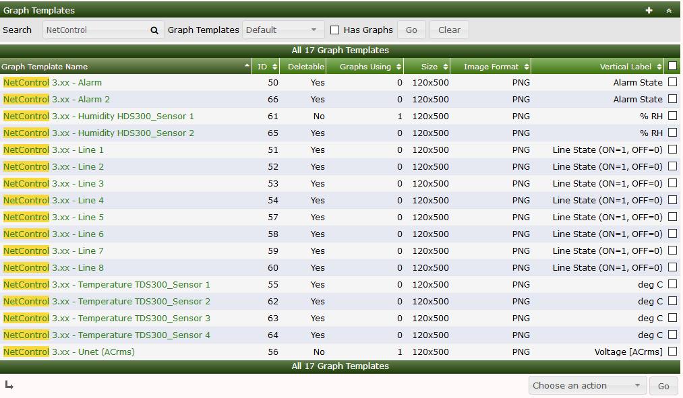Click the return arrow icon at bottom left
The width and height of the screenshot is (683, 398).
click(9, 385)
